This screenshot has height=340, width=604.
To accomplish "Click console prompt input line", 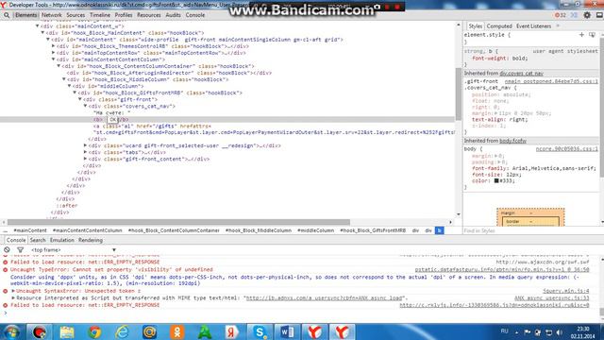I will tap(300, 313).
